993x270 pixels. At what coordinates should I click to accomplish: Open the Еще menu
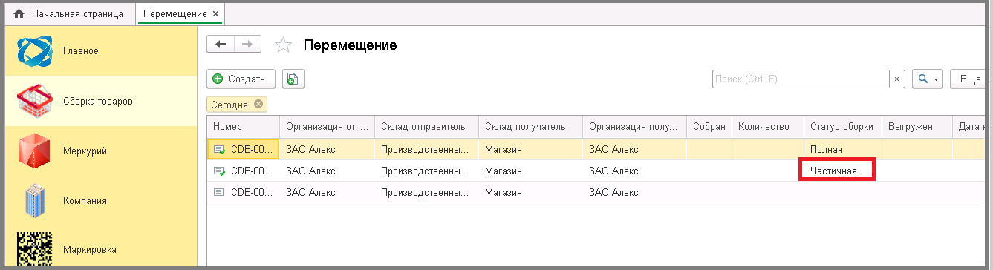pos(970,79)
